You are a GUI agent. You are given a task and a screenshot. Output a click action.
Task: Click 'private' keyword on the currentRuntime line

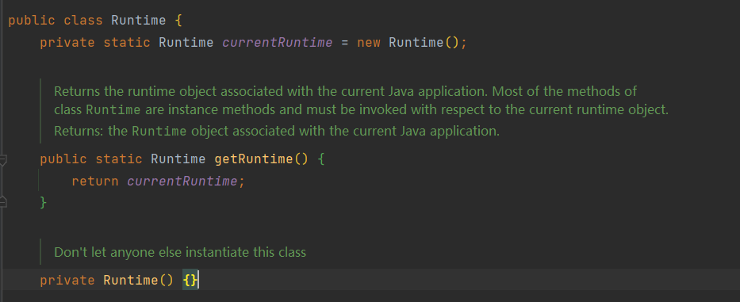point(67,43)
